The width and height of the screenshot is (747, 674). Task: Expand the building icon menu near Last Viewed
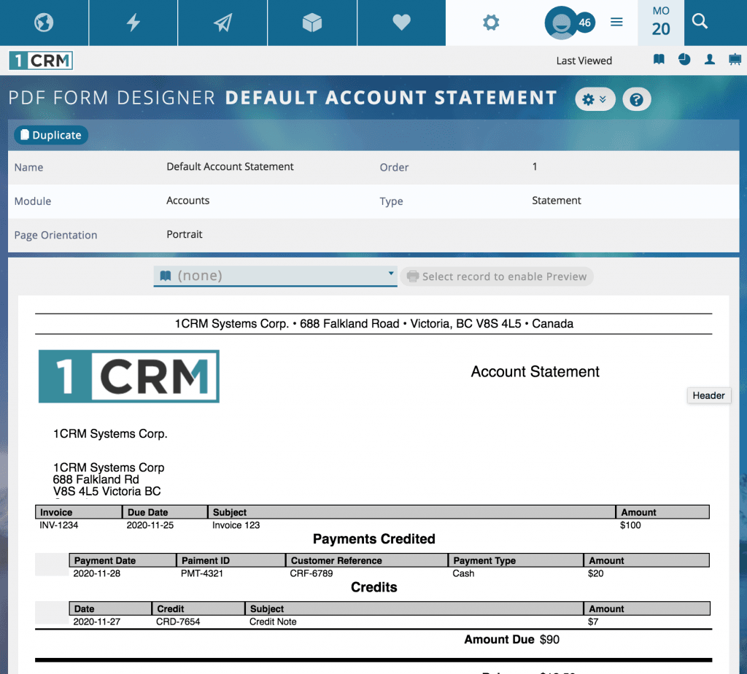click(x=735, y=60)
